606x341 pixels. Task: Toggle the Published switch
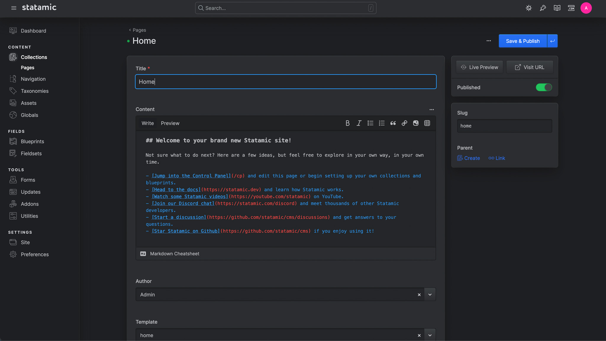click(544, 88)
